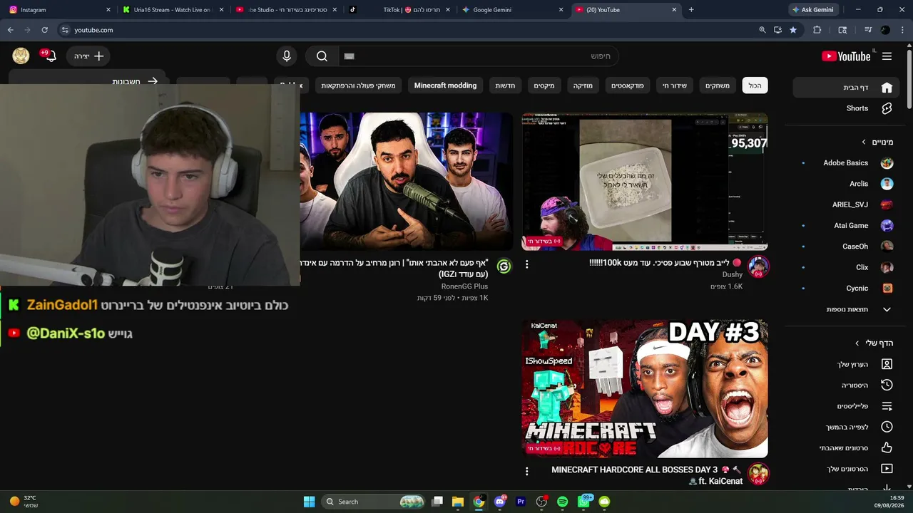Open three-dot menu for Minecraft Hardcore video
Viewport: 913px width, 513px height.
pyautogui.click(x=527, y=471)
